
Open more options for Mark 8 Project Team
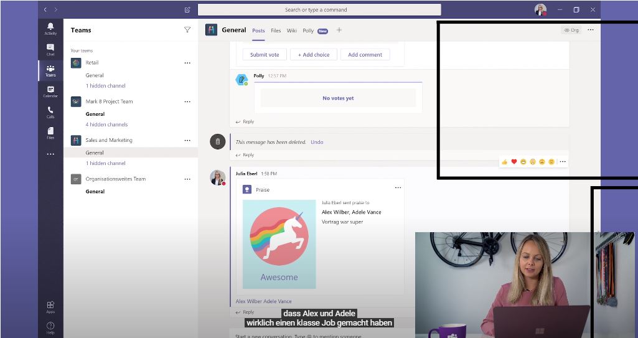187,101
